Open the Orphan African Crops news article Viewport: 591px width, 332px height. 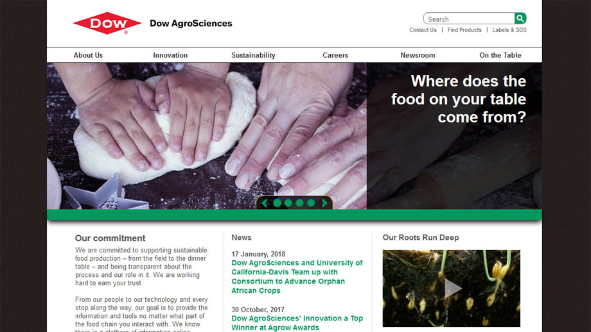click(297, 277)
